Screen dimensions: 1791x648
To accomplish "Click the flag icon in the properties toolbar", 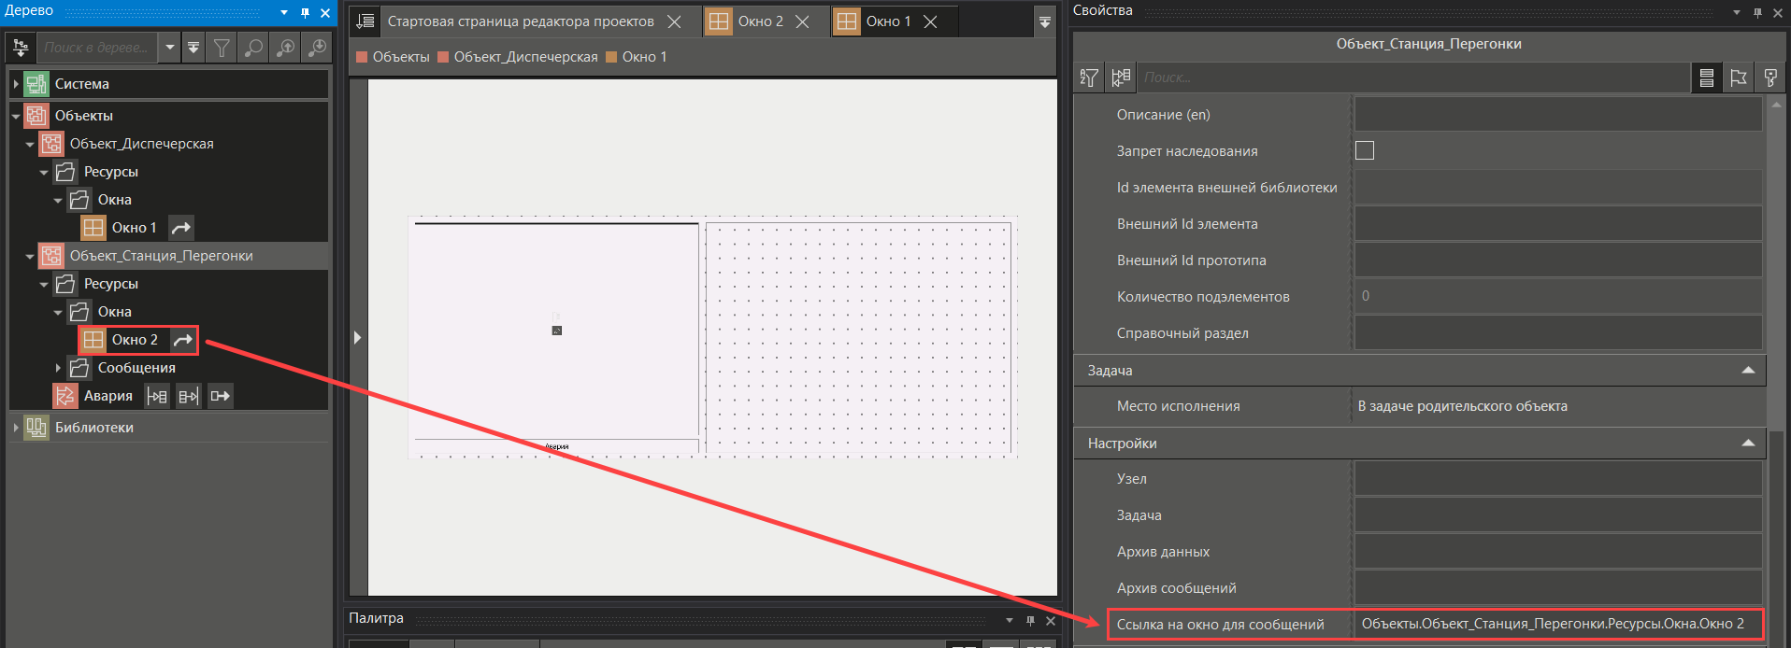I will point(1739,77).
